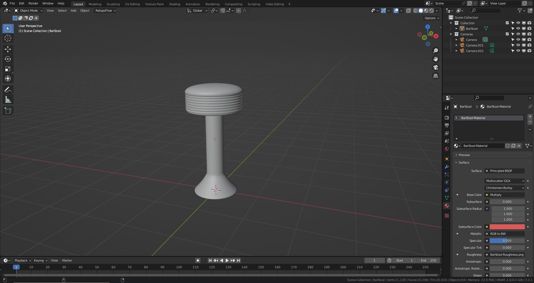Click the pan view hand icon
Viewport: 534px width, 283px height.
coord(436,59)
